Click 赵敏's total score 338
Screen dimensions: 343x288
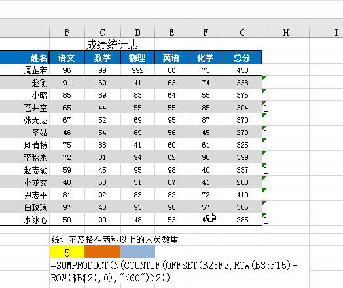242,83
